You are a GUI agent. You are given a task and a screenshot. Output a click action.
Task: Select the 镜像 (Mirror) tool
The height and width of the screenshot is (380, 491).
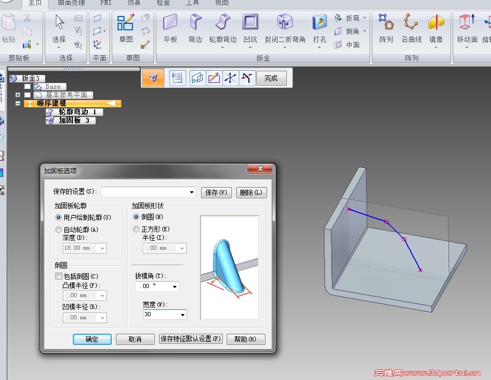point(436,31)
